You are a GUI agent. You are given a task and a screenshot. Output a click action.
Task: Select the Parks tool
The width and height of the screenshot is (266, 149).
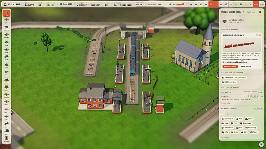point(6,88)
